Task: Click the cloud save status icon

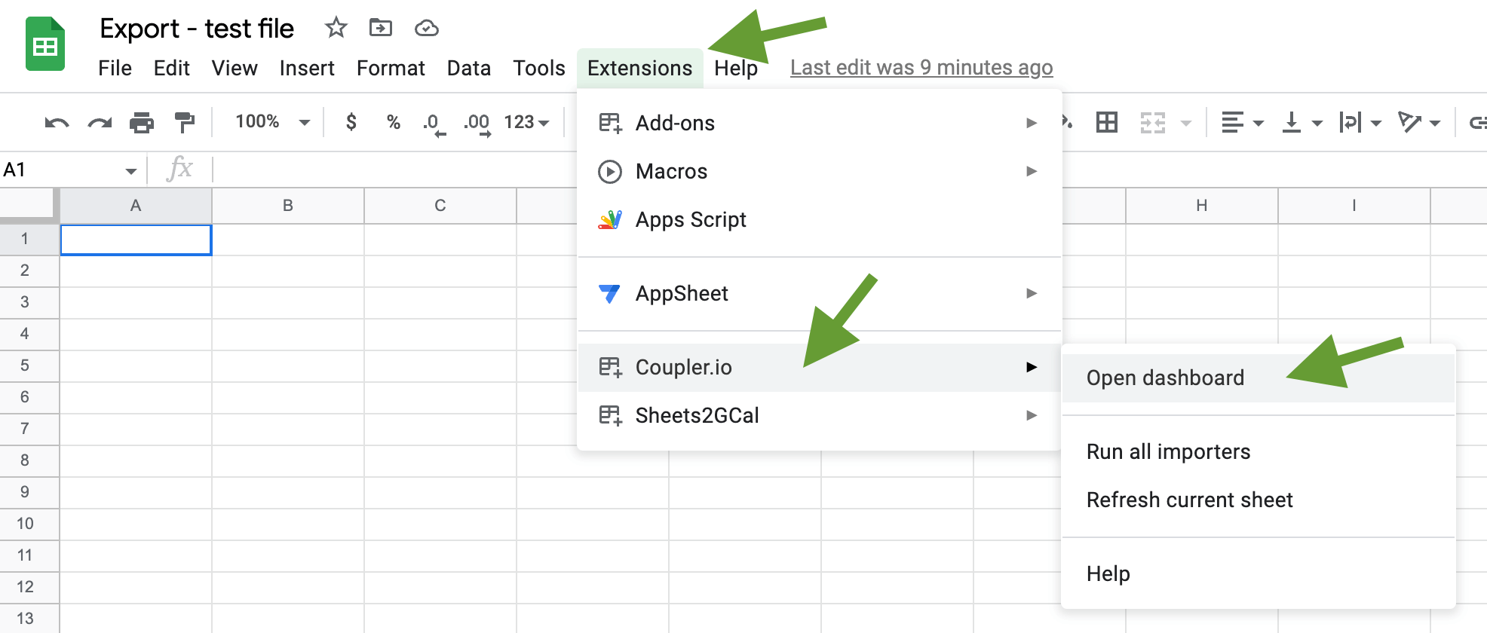Action: [427, 29]
